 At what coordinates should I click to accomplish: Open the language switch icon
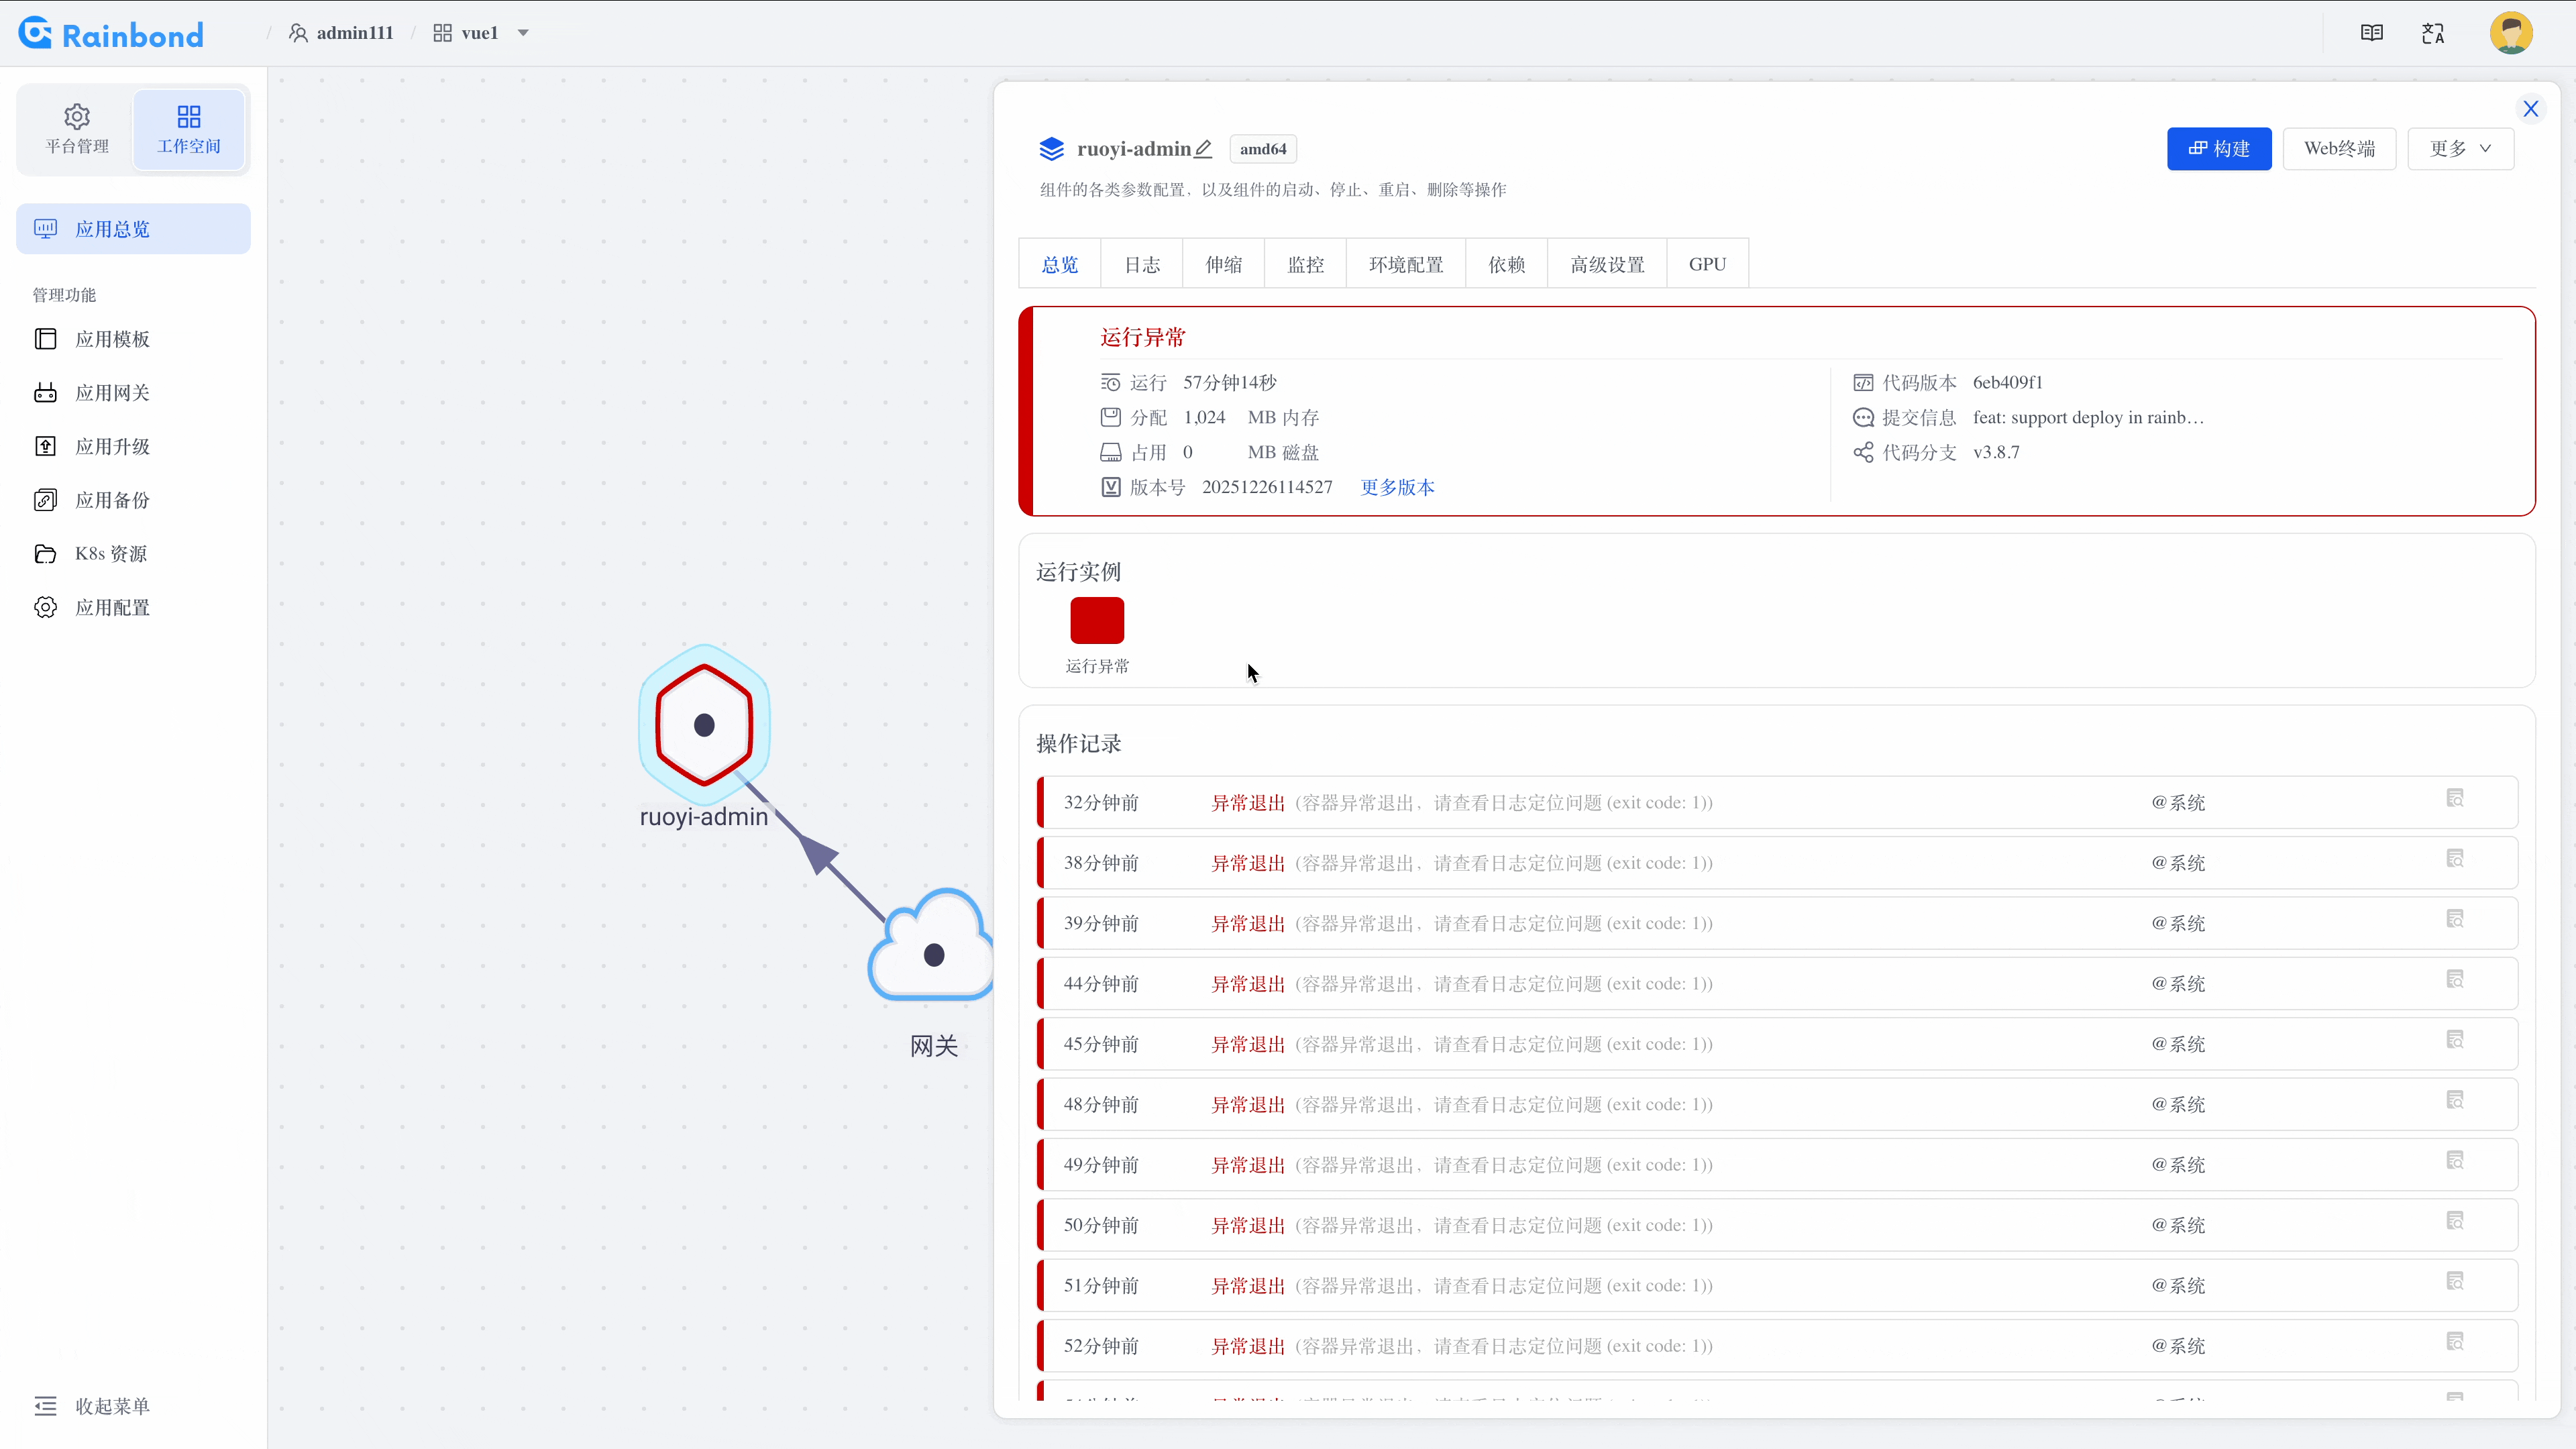pos(2433,33)
